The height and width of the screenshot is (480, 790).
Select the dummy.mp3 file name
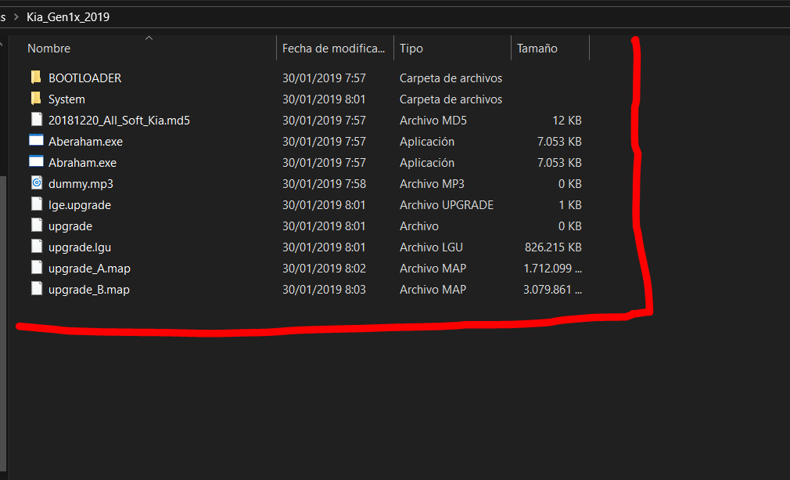pos(81,184)
